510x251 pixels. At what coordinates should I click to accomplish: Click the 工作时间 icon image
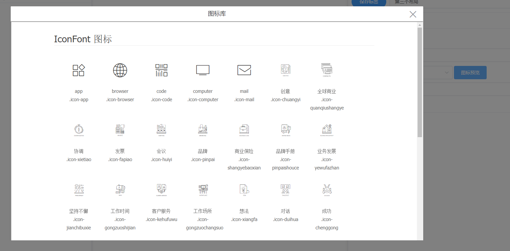(120, 190)
